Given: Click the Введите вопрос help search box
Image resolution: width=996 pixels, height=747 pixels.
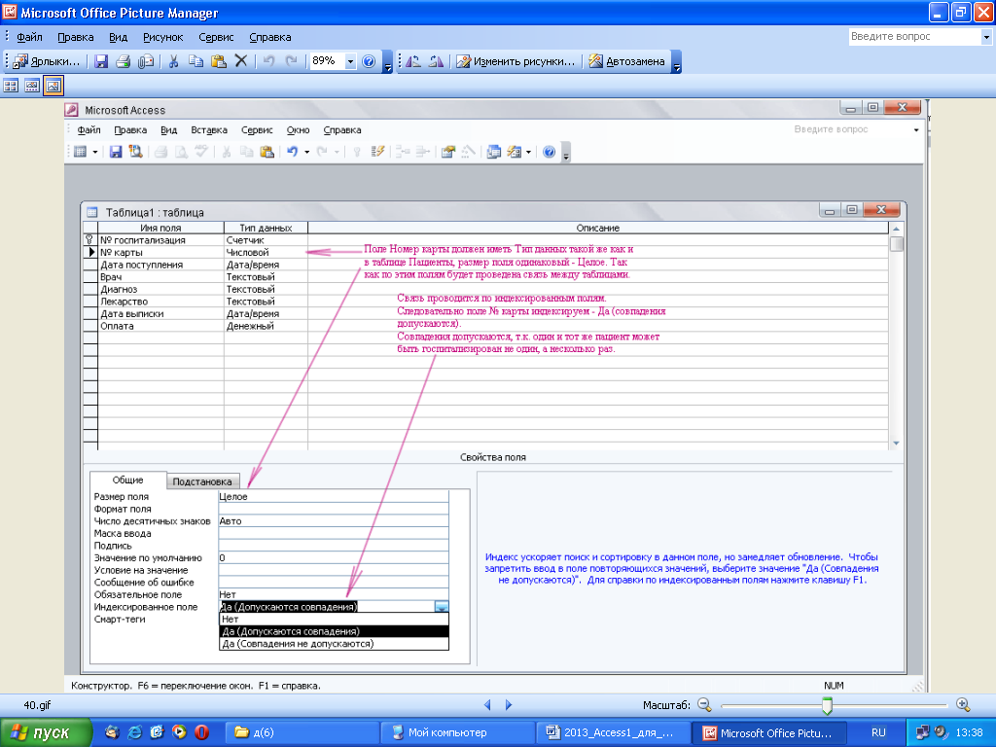Looking at the screenshot, I should [914, 37].
